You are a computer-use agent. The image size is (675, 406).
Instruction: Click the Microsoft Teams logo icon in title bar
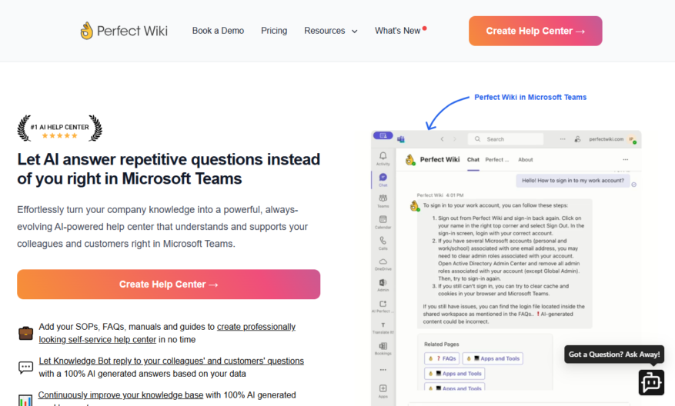[401, 139]
